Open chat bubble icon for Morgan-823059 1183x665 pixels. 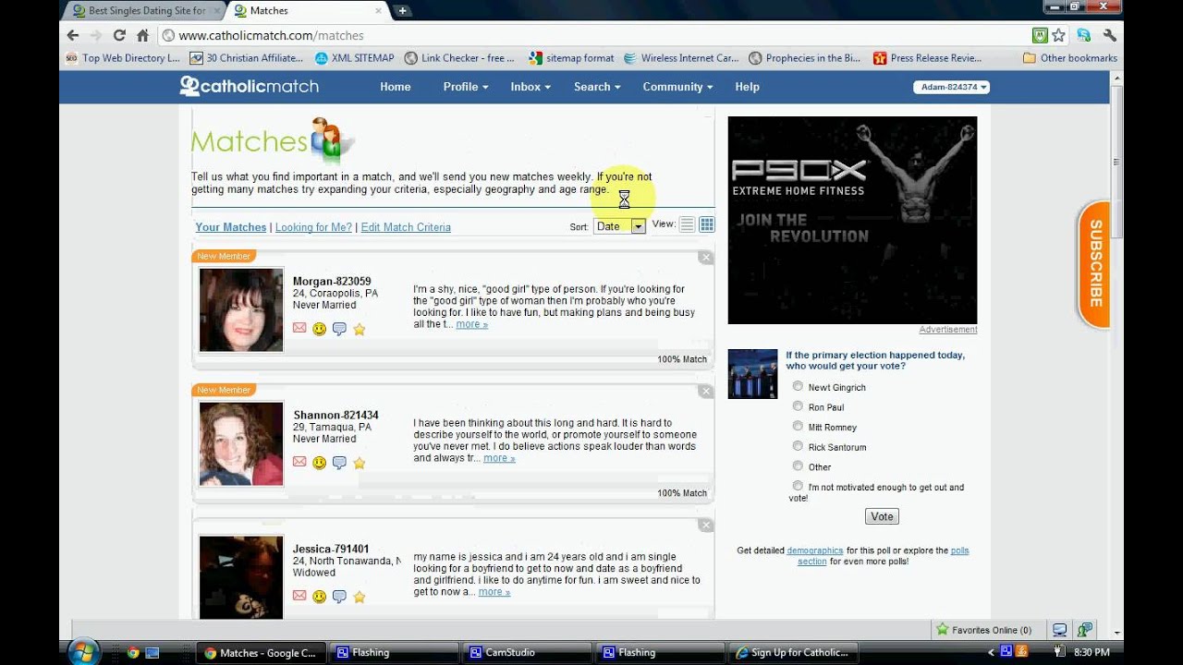point(339,329)
